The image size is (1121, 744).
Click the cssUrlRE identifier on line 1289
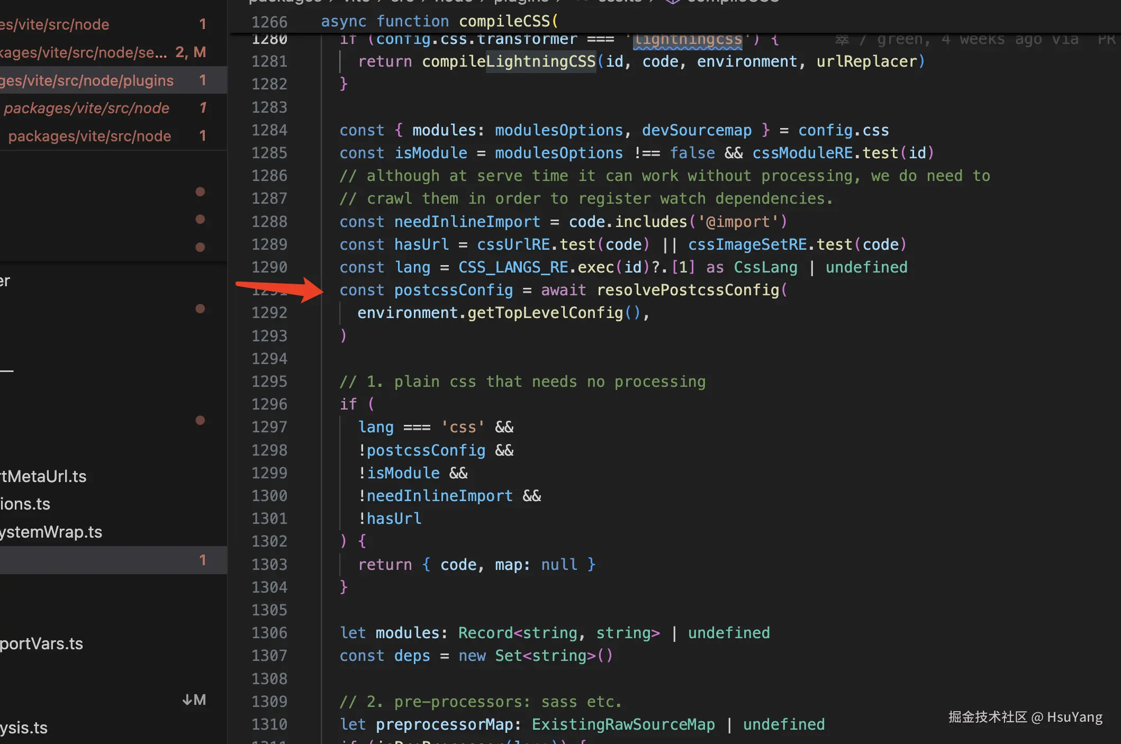coord(513,244)
